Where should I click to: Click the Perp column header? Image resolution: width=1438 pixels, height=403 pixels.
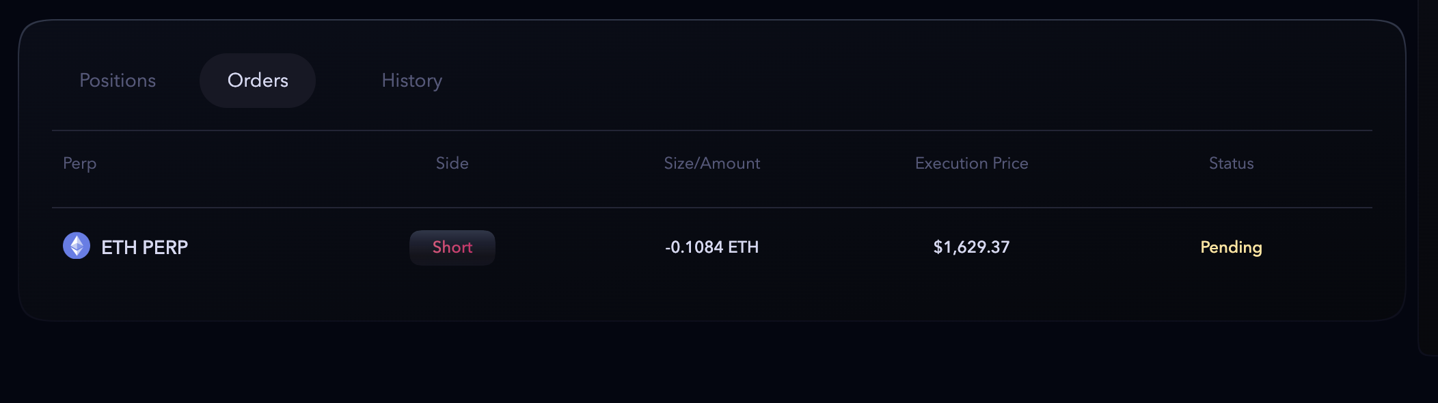click(79, 163)
